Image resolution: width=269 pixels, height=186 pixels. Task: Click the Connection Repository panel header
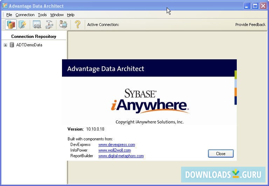[x=34, y=36]
